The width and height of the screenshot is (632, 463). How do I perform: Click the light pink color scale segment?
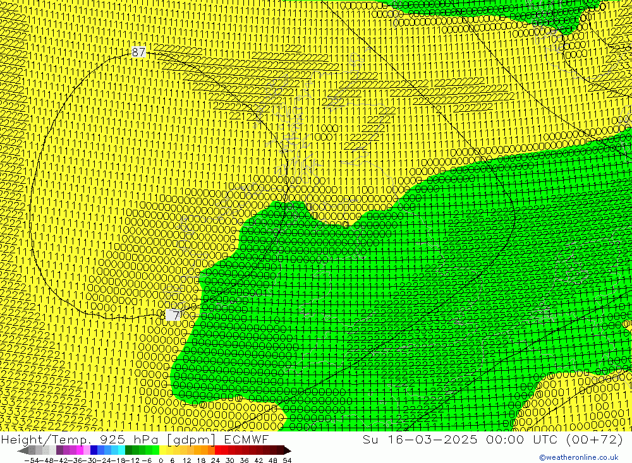tap(87, 450)
